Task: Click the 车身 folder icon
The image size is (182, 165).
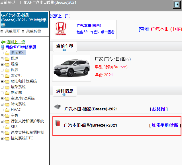Action: pyautogui.click(x=7, y=115)
